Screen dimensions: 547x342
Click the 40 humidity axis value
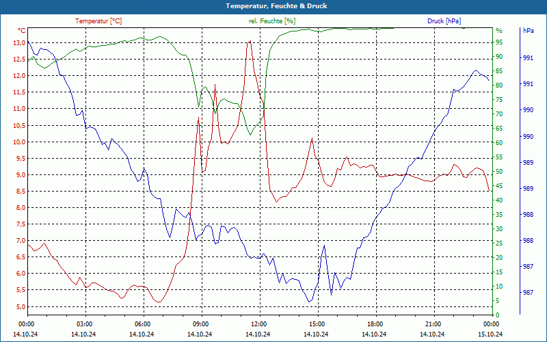click(499, 200)
